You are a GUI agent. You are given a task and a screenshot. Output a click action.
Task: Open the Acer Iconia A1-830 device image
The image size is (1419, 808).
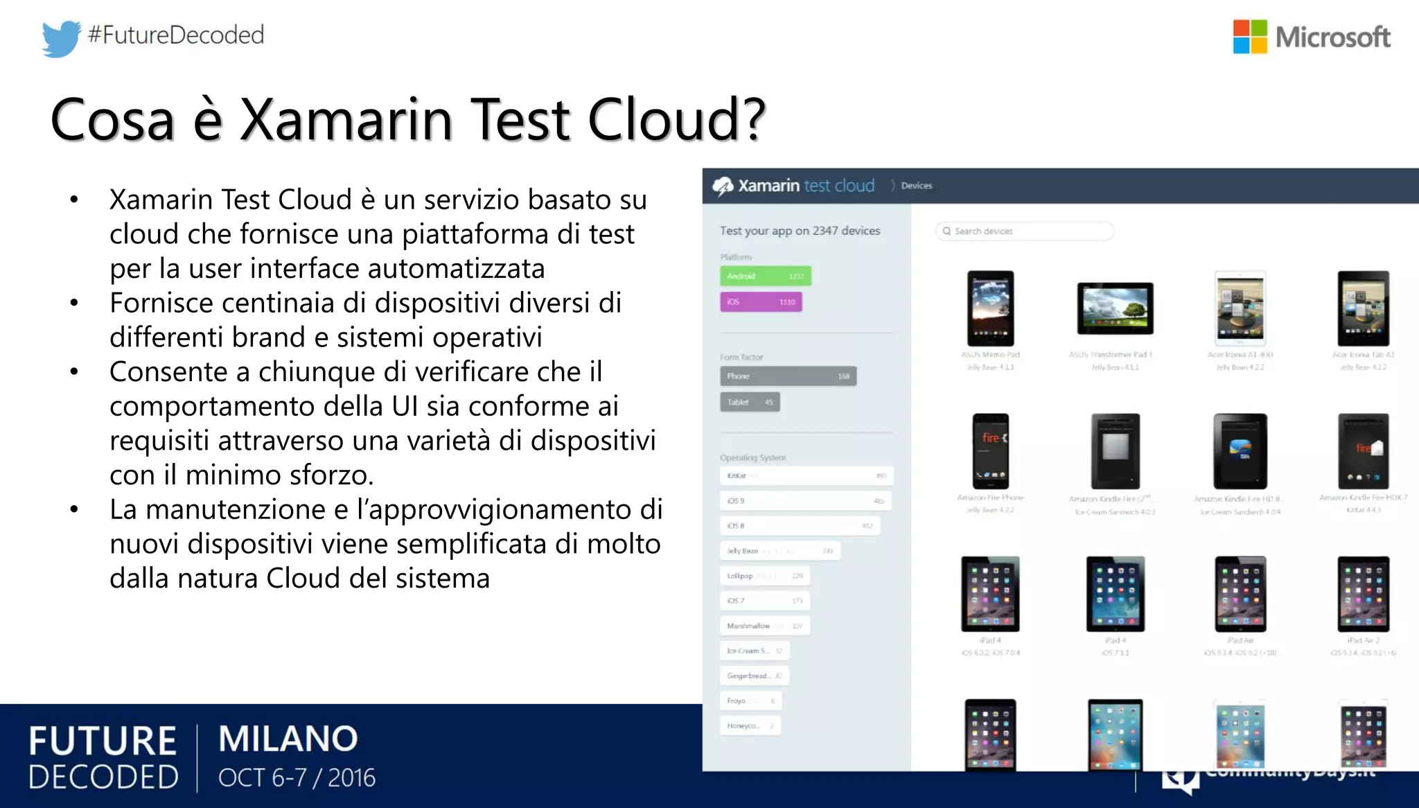[1240, 308]
